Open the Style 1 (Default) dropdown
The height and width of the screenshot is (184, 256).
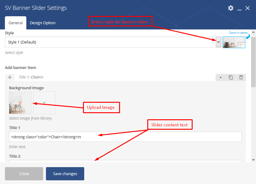click(113, 42)
